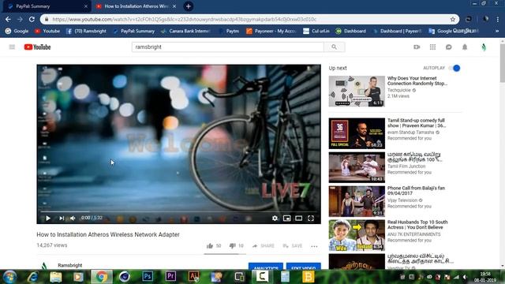Open a new browser tab
Screen dimensions: 505x284
pos(189,6)
